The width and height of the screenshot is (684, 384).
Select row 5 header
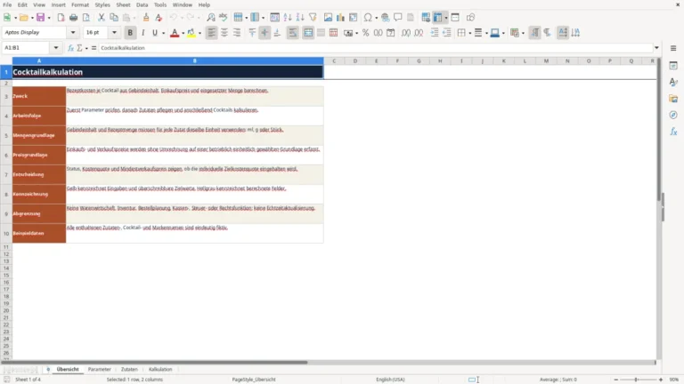[x=6, y=135]
